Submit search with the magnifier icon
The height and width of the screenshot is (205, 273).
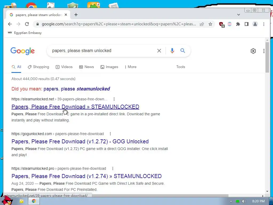click(x=183, y=51)
